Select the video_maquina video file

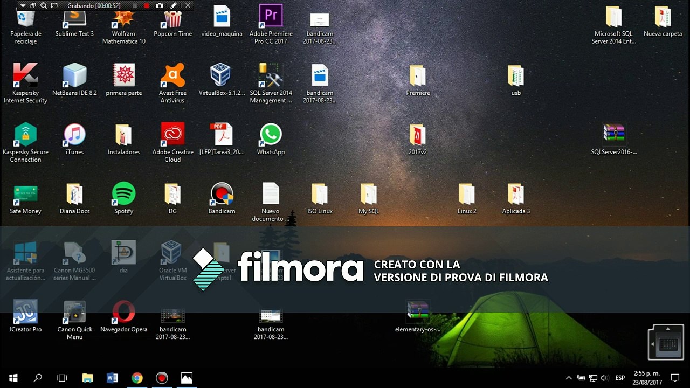(x=222, y=22)
